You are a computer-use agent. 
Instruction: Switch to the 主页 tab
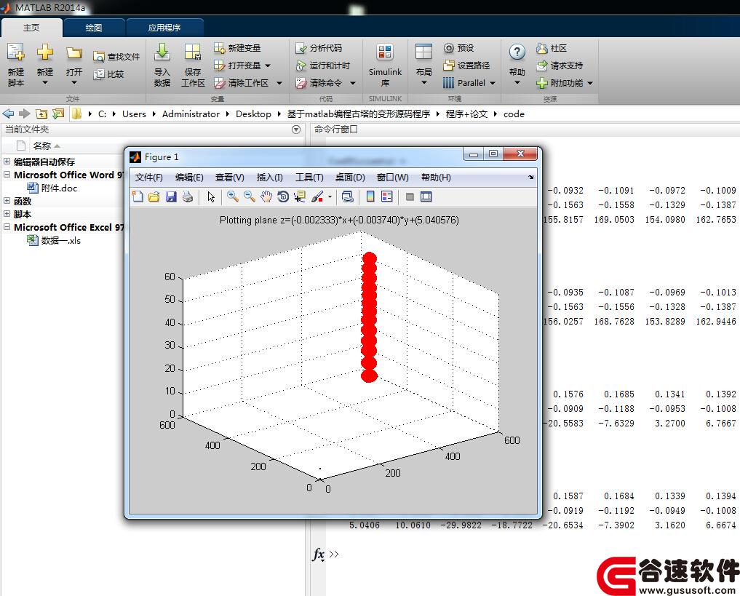[x=31, y=28]
